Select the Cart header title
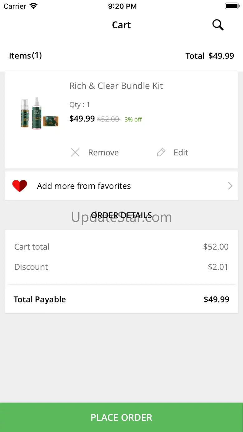 121,25
